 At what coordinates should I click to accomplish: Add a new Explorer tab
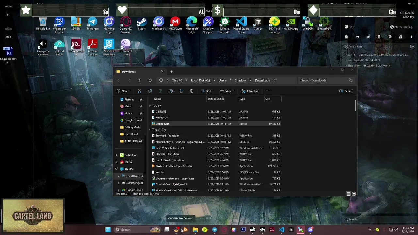click(x=171, y=71)
